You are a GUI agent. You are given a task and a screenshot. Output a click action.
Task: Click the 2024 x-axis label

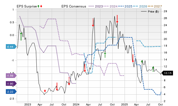coord(76,104)
